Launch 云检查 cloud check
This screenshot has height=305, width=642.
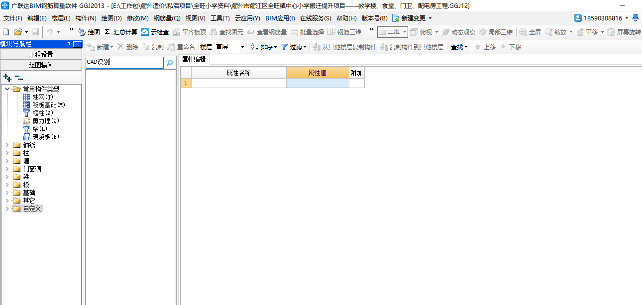coord(155,32)
